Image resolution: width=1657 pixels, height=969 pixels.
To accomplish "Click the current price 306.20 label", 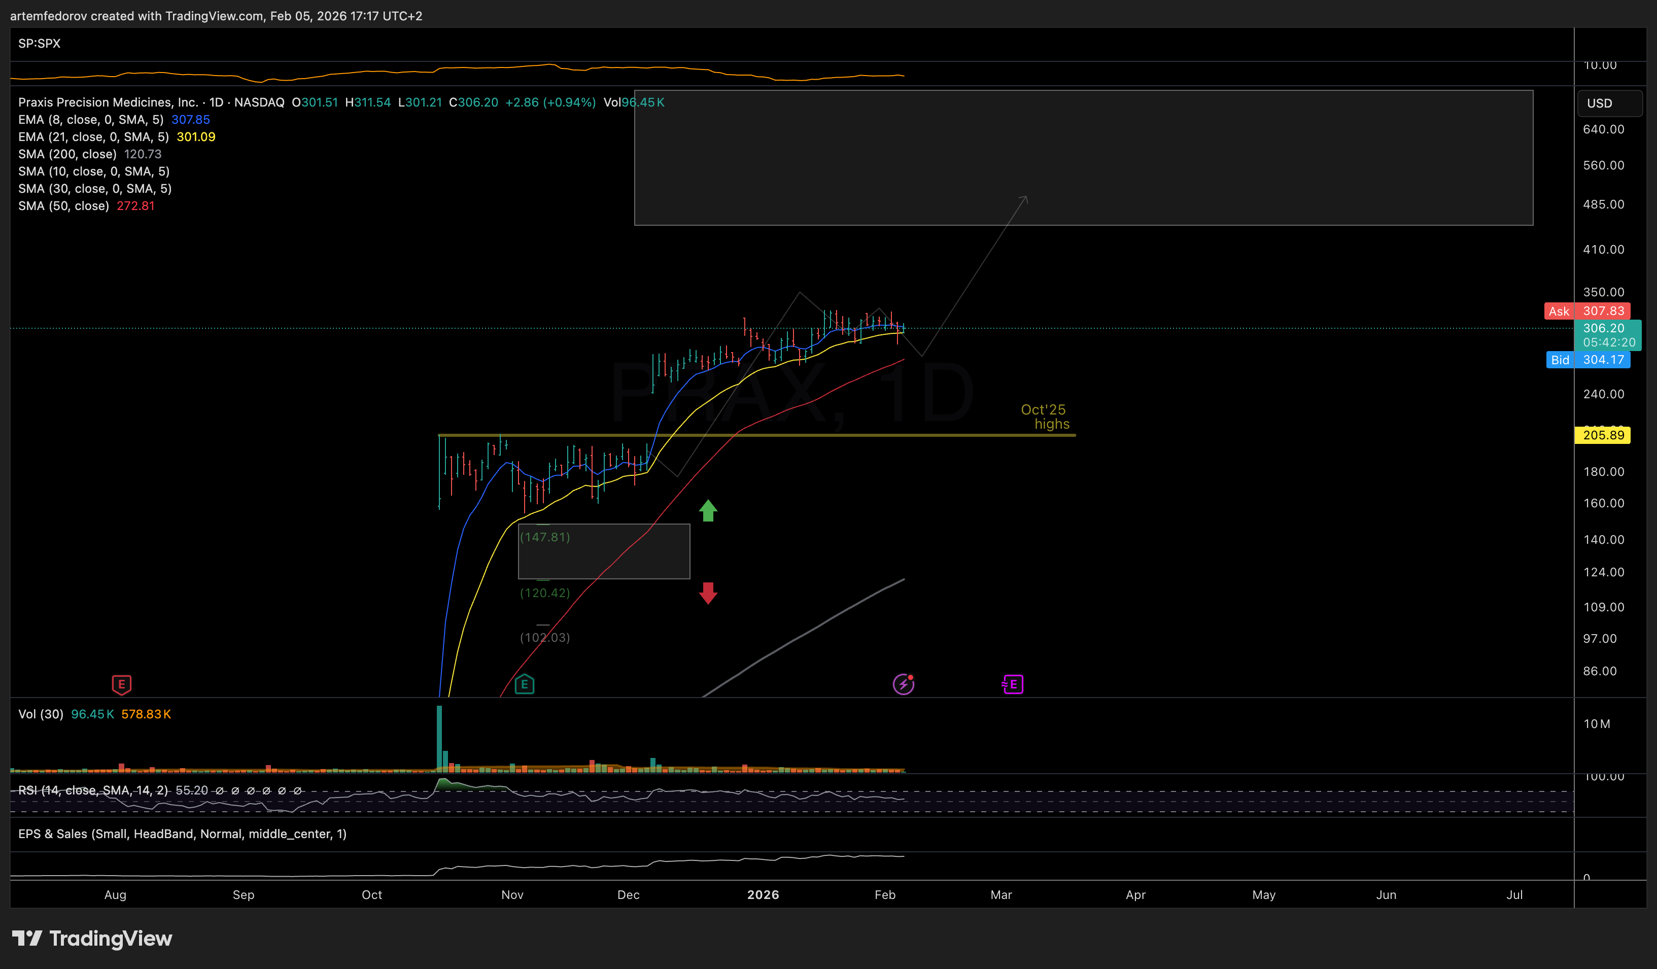I will pyautogui.click(x=1604, y=328).
